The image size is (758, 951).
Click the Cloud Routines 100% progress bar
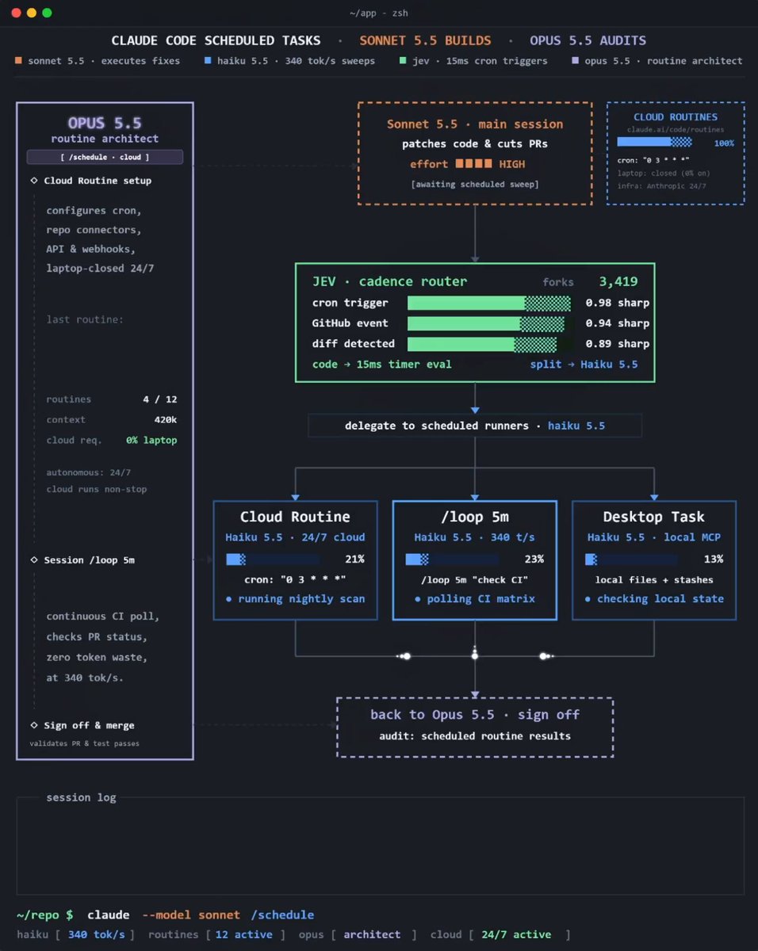[x=654, y=143]
